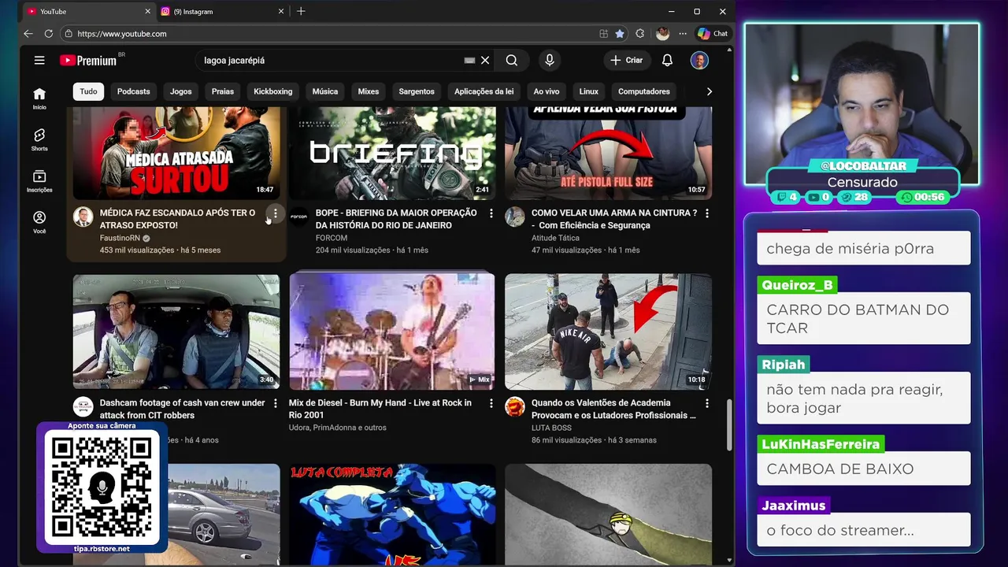Click the magnifier search button

[x=512, y=60]
